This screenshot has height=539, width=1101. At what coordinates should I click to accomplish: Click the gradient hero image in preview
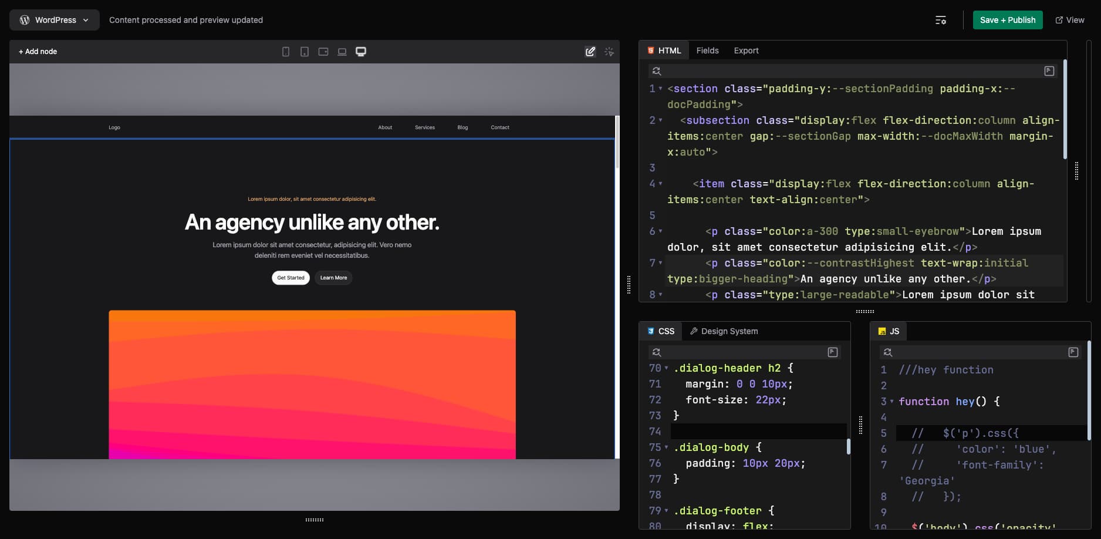pos(312,385)
